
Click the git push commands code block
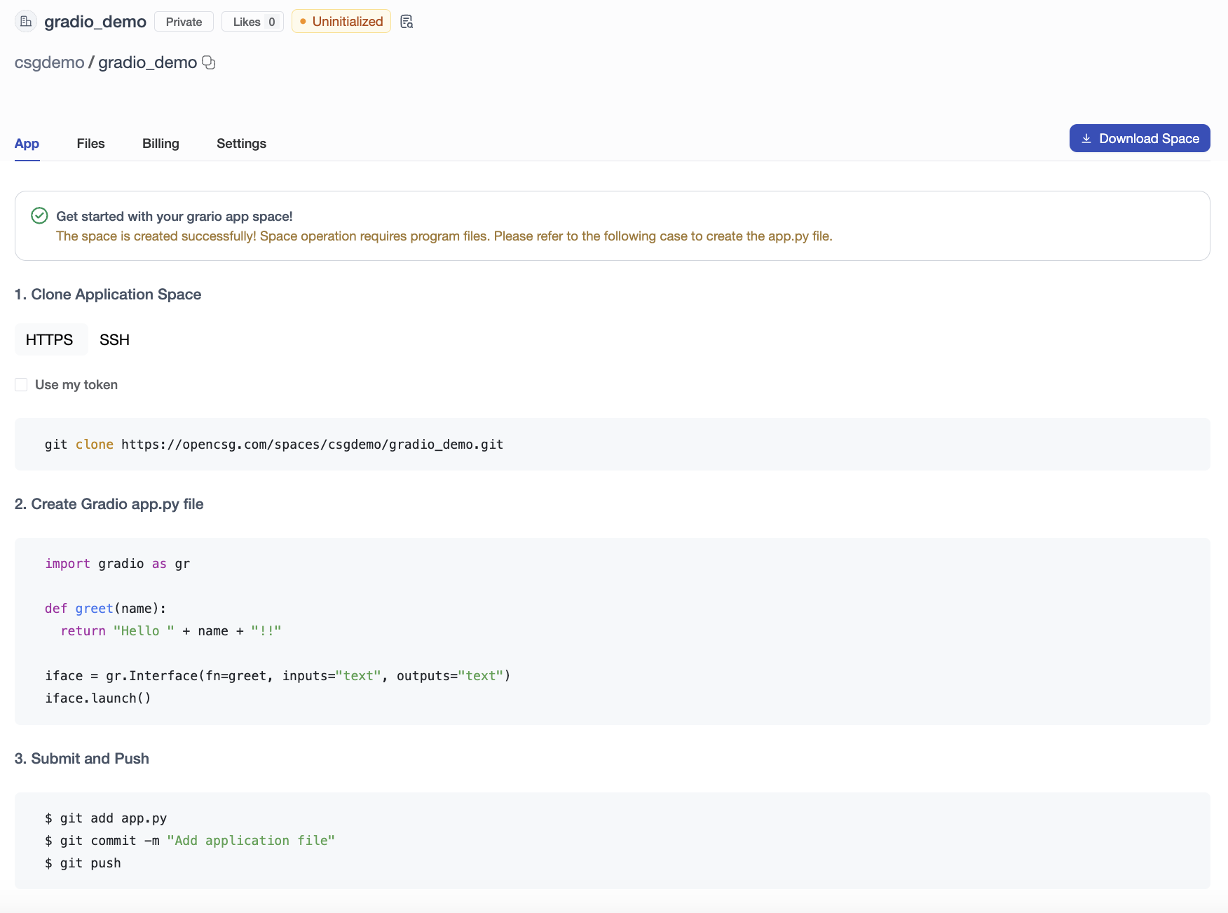(612, 841)
